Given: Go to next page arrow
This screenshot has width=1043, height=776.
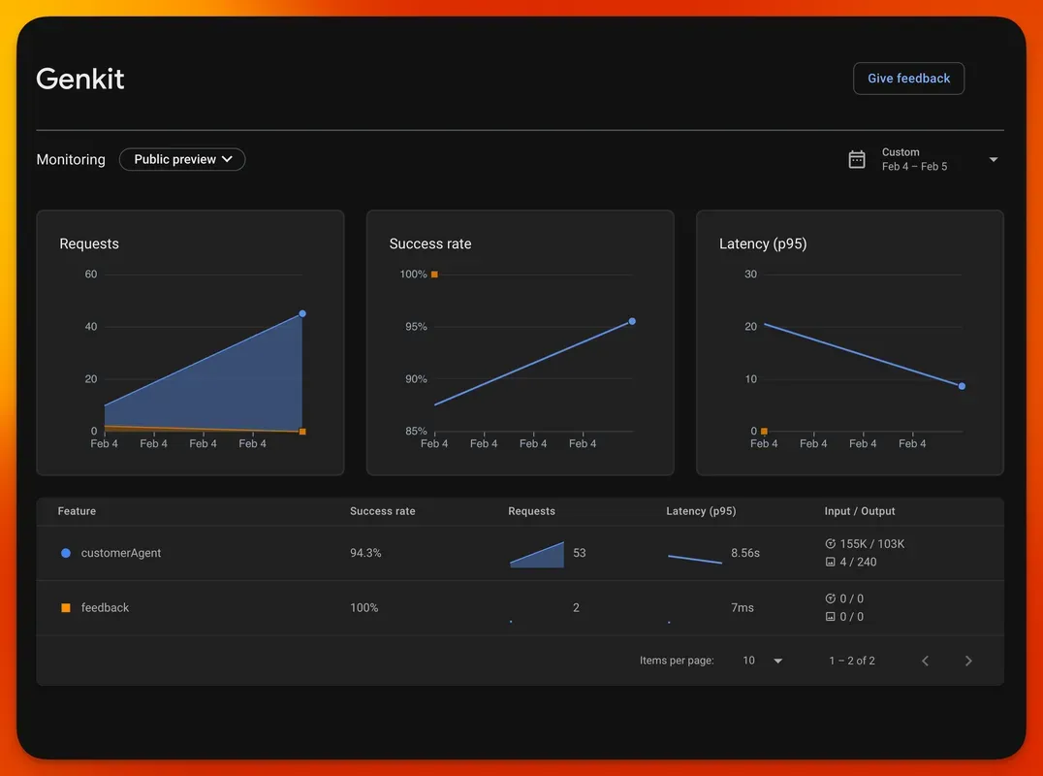Looking at the screenshot, I should click(x=968, y=661).
